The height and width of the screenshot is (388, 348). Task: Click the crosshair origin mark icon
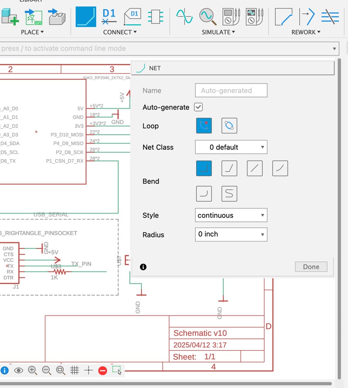[x=88, y=371]
